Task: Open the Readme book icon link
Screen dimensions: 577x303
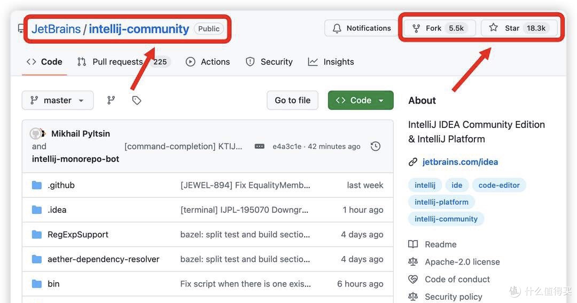Action: [x=413, y=244]
